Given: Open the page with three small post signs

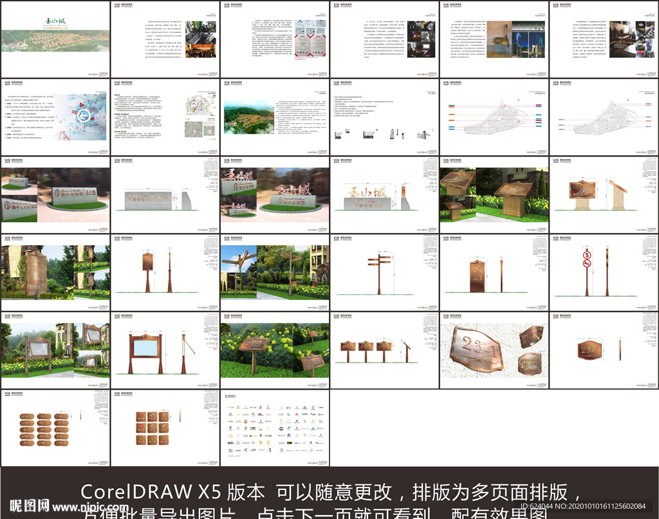Looking at the screenshot, I should (x=384, y=350).
